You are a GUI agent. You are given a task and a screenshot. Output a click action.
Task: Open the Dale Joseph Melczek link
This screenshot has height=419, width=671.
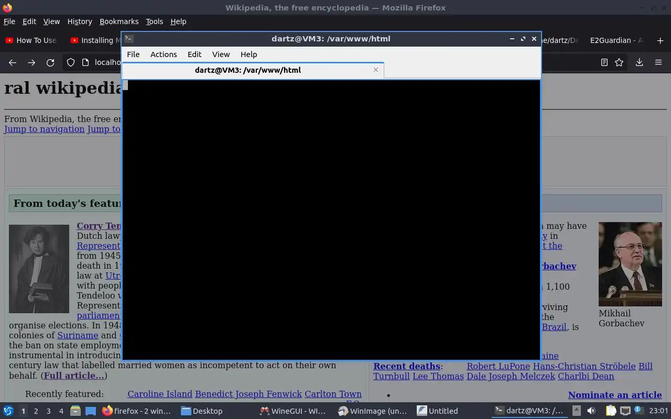pyautogui.click(x=511, y=376)
